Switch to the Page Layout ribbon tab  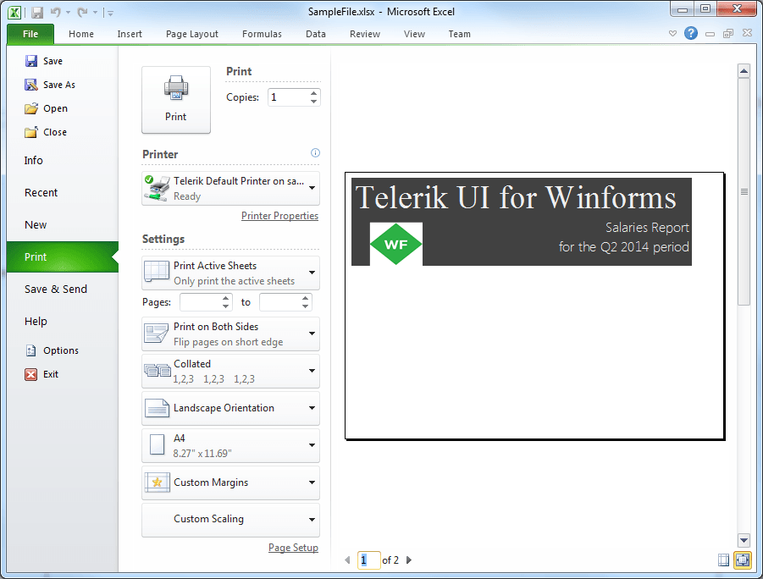click(191, 34)
